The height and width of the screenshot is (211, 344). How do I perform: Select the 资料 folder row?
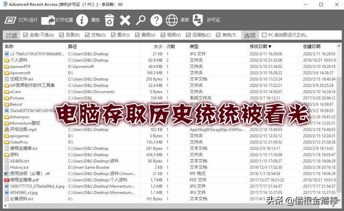tap(170, 155)
